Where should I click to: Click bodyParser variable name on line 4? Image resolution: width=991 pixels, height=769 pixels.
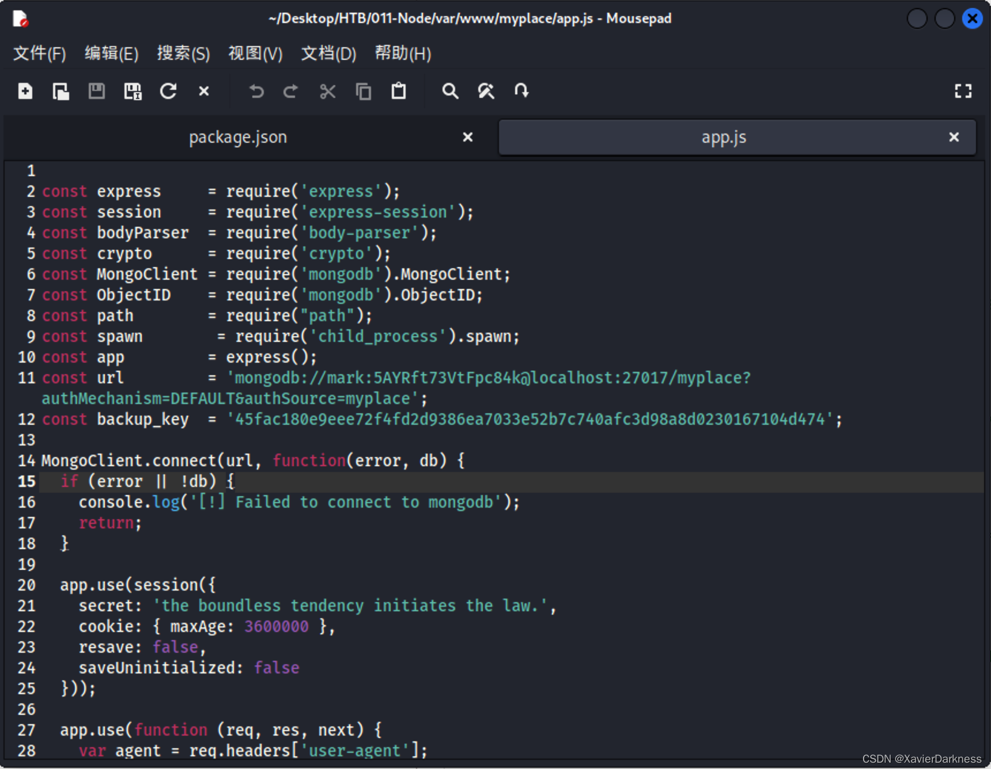pyautogui.click(x=143, y=233)
